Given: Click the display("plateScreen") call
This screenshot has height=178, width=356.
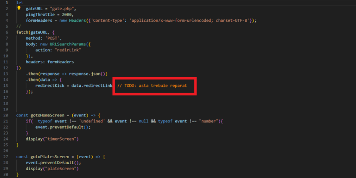Looking at the screenshot, I should pyautogui.click(x=52, y=168).
